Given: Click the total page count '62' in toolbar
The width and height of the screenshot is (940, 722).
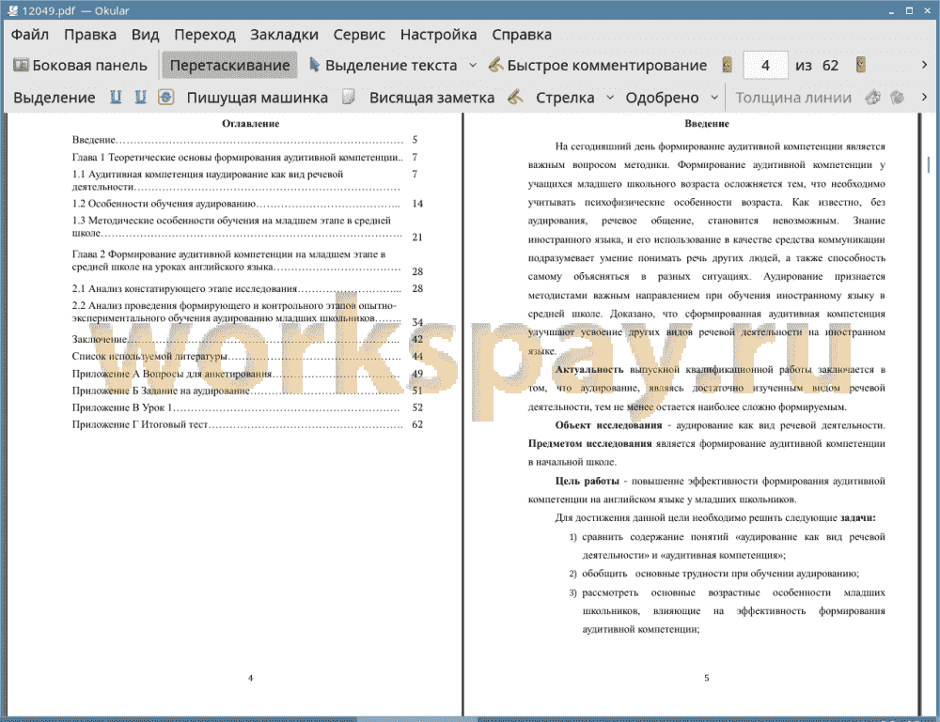Looking at the screenshot, I should coord(830,66).
